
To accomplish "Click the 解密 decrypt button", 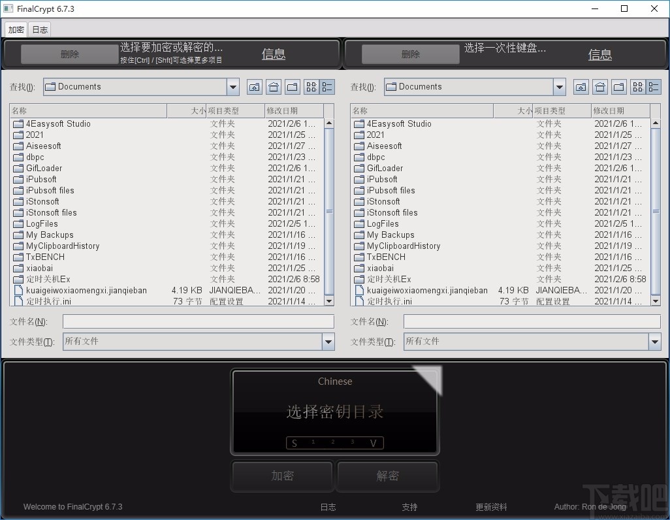I will click(387, 476).
